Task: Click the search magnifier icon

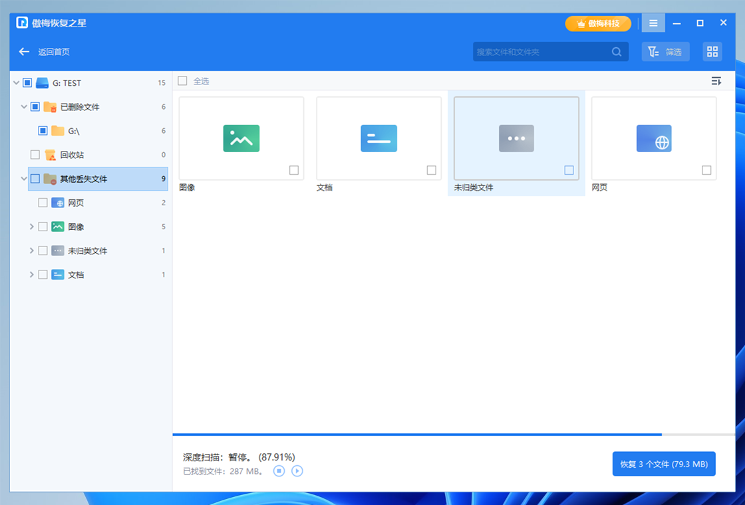Action: tap(617, 52)
